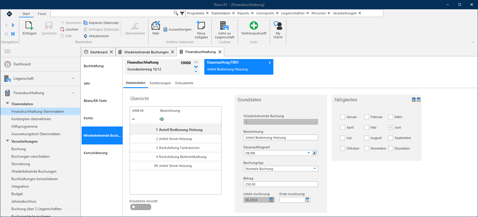Toggle the hamburger sidebar menu
The height and width of the screenshot is (217, 478).
pos(8,52)
